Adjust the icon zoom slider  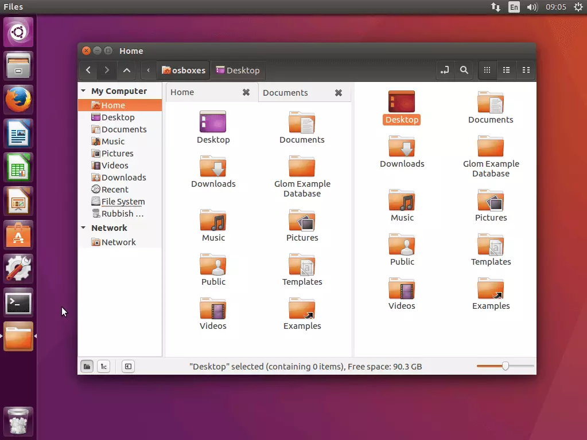pos(505,366)
